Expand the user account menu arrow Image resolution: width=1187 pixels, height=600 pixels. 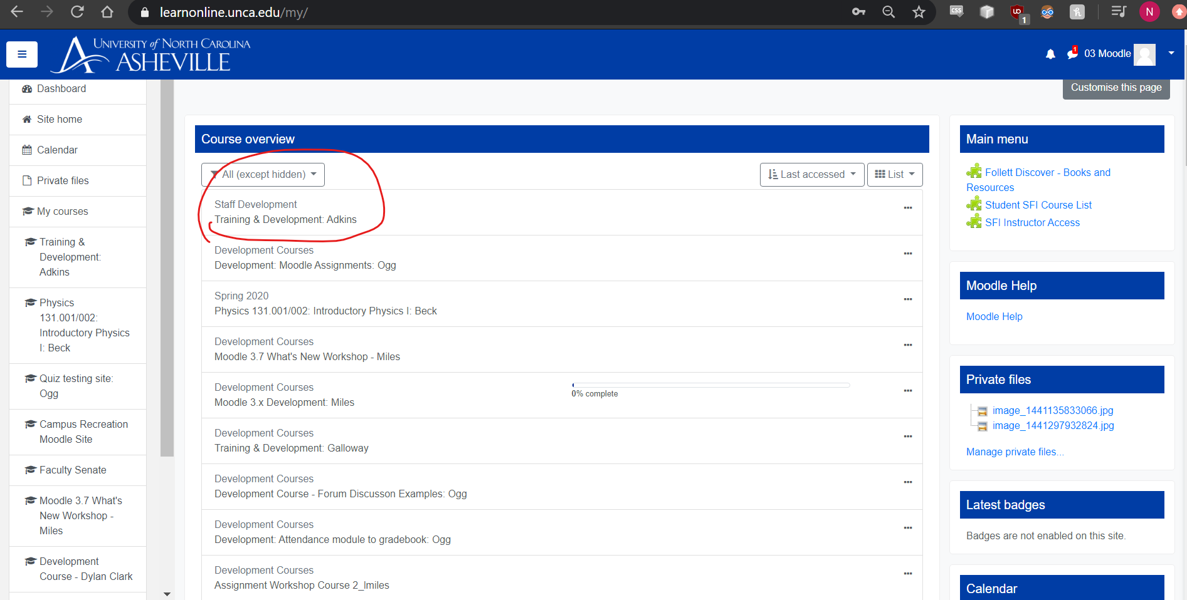click(x=1171, y=53)
